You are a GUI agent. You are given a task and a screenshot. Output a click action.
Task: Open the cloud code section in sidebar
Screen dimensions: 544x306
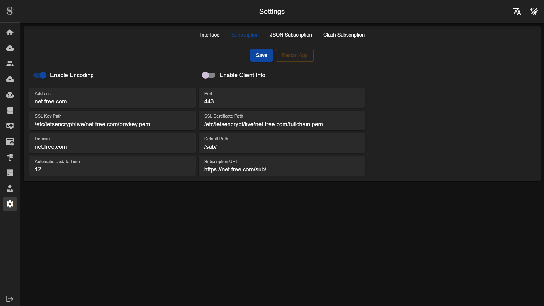10,95
